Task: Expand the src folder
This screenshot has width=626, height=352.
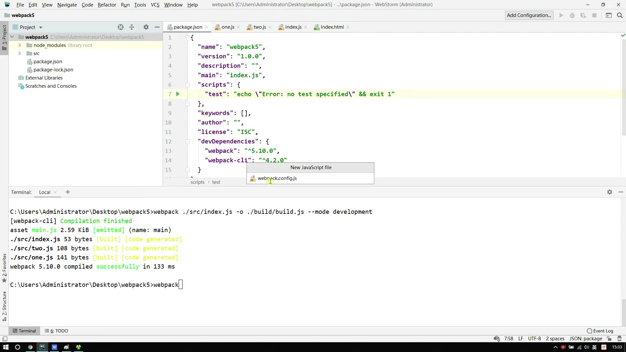Action: 20,53
